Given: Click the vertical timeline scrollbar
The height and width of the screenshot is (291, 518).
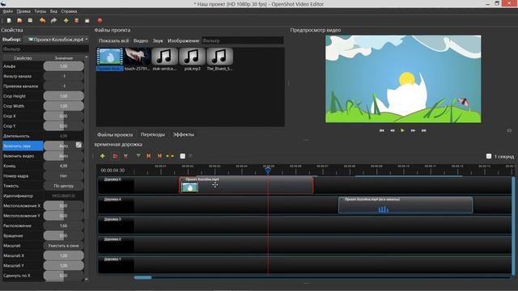Looking at the screenshot, I should (513, 226).
